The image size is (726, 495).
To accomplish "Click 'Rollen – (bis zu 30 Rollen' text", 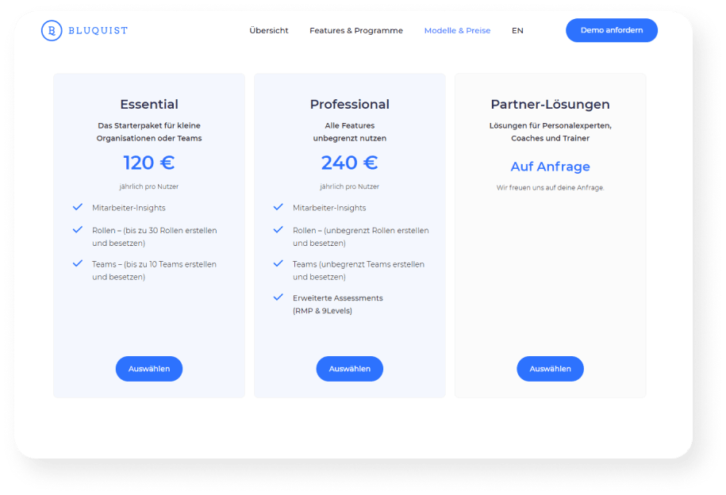I will tap(154, 236).
